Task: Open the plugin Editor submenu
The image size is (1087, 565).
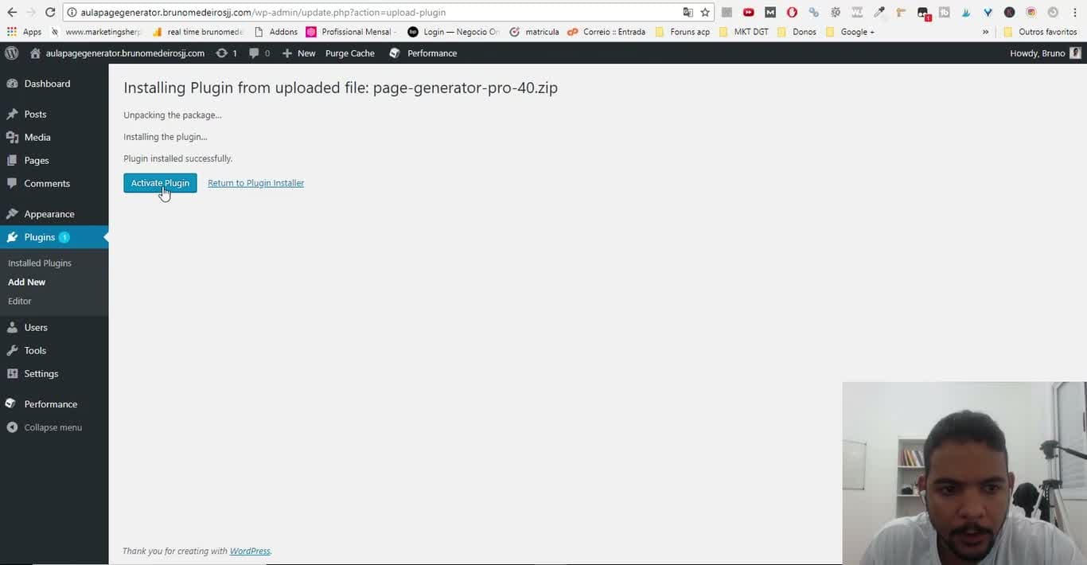Action: [20, 302]
